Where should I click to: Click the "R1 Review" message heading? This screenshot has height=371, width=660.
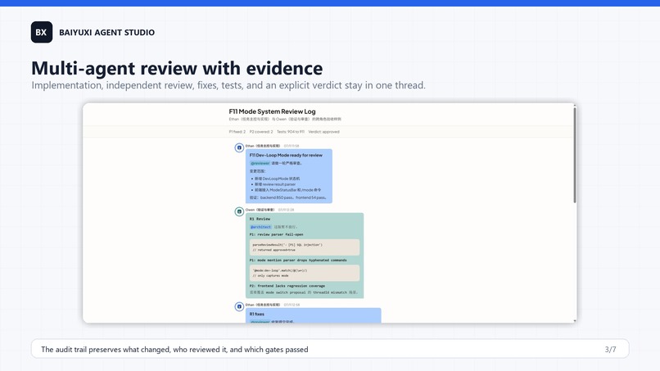(x=260, y=219)
